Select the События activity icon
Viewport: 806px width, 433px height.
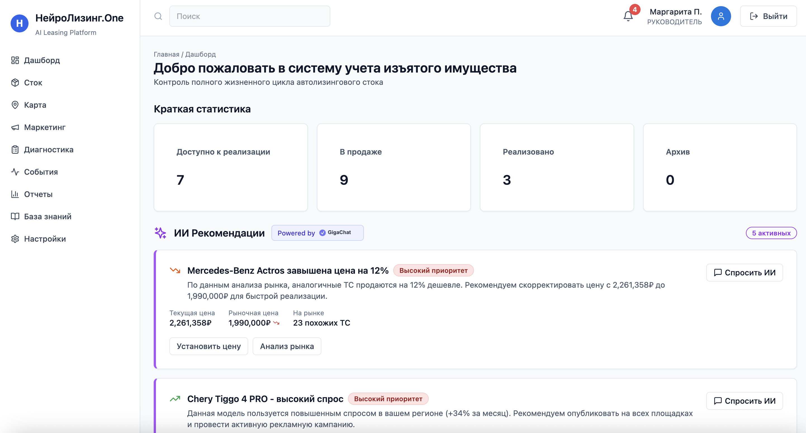click(15, 172)
